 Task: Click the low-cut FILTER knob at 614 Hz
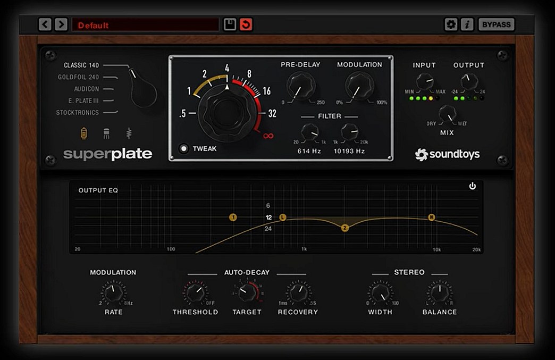click(x=310, y=133)
